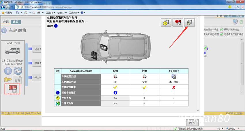
Task: Click the IE stop loading X button
Action: coord(242,7)
